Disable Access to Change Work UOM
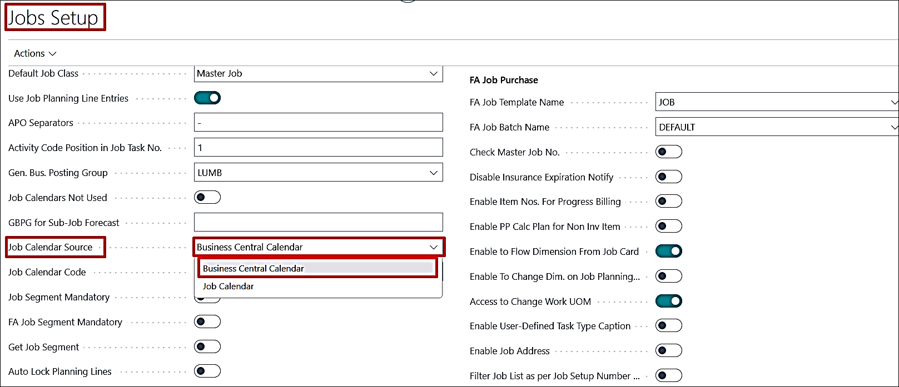 [668, 301]
